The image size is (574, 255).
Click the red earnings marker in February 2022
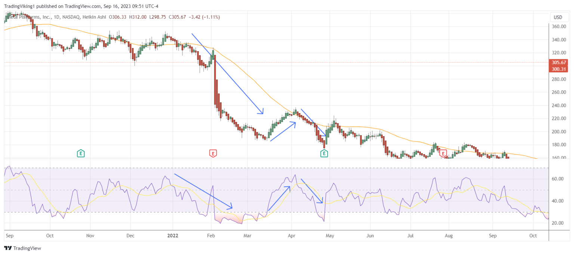tap(213, 153)
